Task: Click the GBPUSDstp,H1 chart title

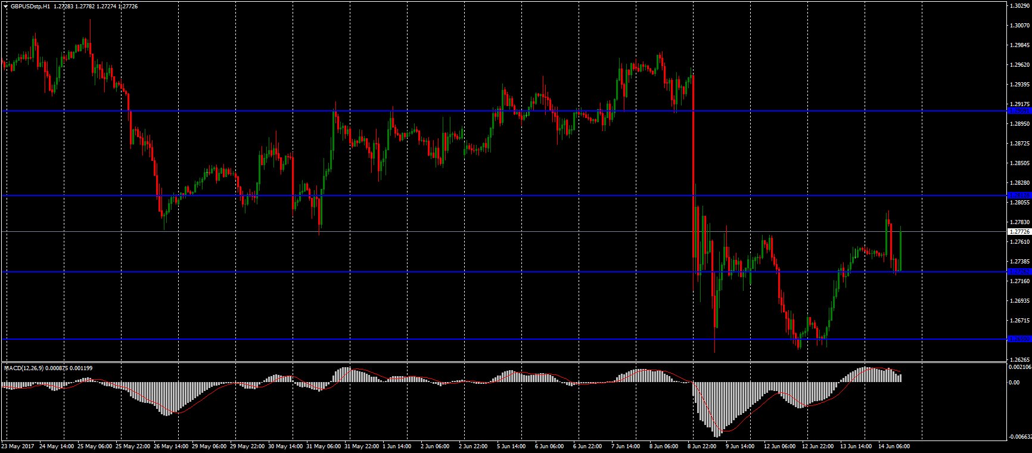Action: tap(30, 7)
